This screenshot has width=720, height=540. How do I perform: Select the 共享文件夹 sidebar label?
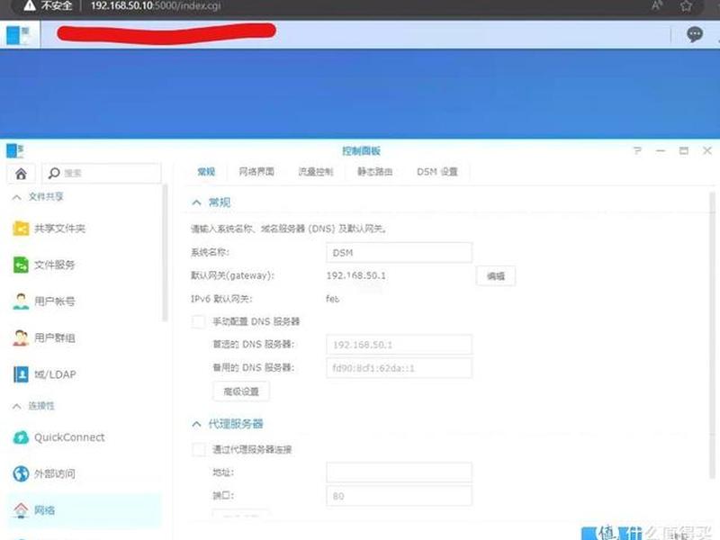tap(59, 229)
